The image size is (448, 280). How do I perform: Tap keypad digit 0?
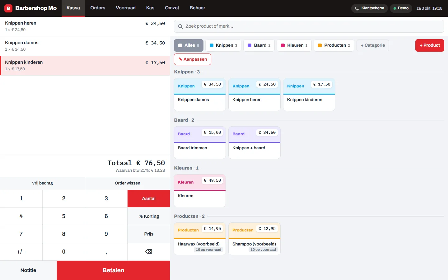click(x=64, y=252)
